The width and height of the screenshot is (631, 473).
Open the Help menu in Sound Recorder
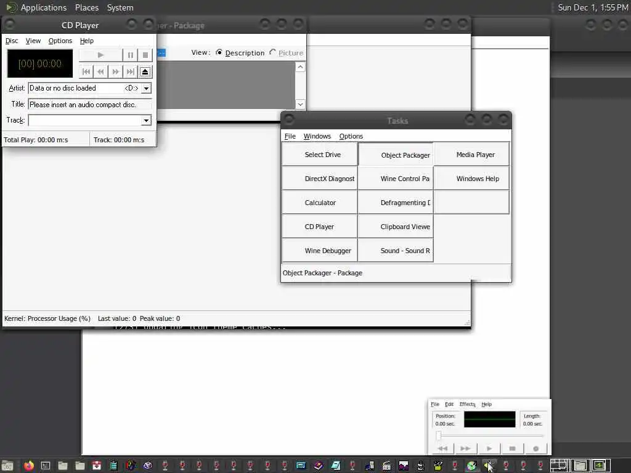[x=487, y=404]
